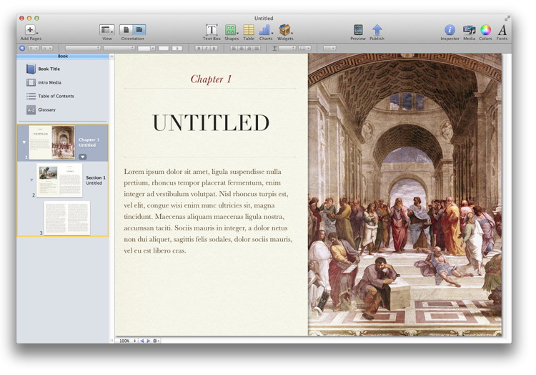Click the line spacing icon
This screenshot has width=536, height=375.
(274, 48)
